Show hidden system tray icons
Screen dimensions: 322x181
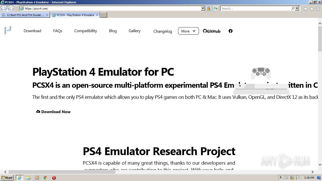tap(280, 178)
